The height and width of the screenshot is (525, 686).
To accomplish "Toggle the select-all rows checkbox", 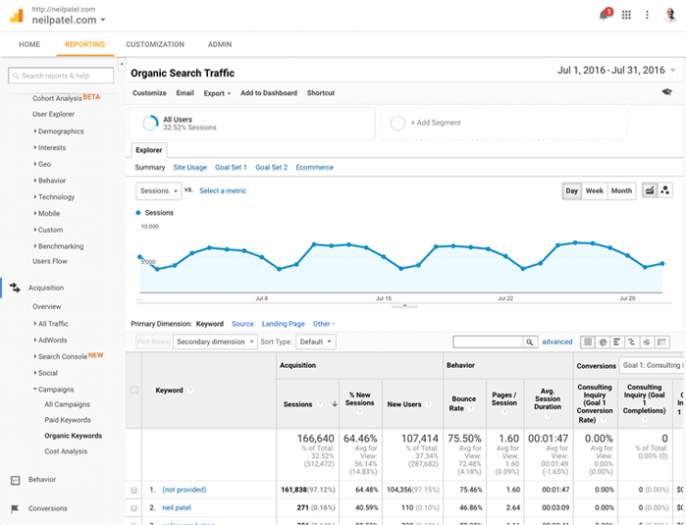I will pos(134,390).
